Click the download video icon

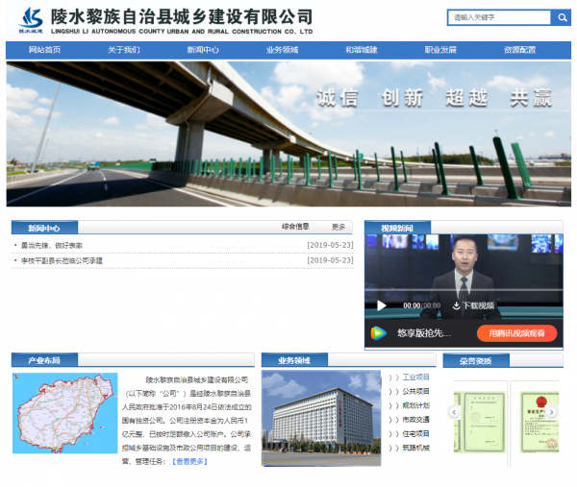tap(457, 305)
